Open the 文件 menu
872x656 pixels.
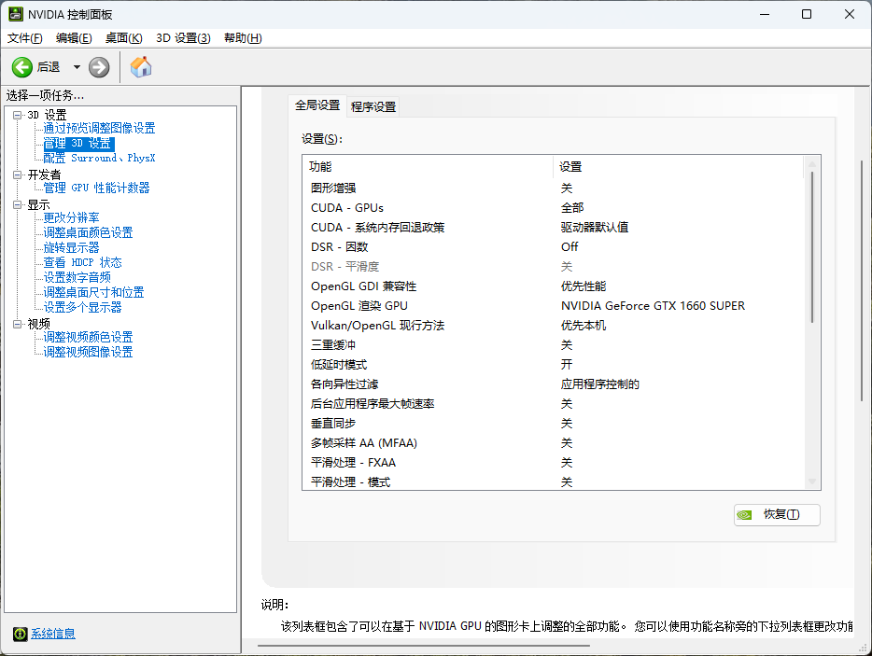click(22, 37)
